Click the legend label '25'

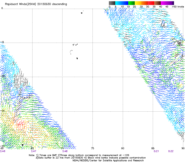coord(141,7)
